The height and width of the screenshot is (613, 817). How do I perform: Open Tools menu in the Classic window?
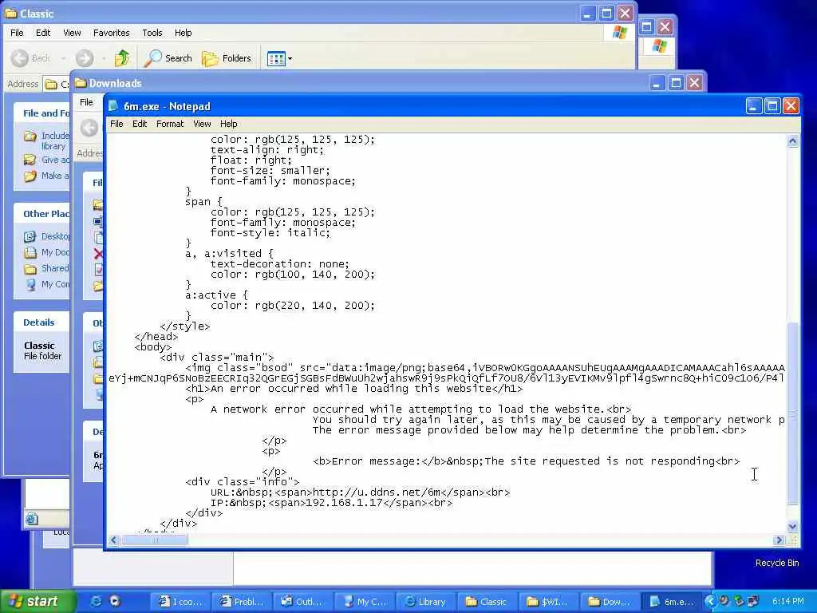click(x=152, y=33)
